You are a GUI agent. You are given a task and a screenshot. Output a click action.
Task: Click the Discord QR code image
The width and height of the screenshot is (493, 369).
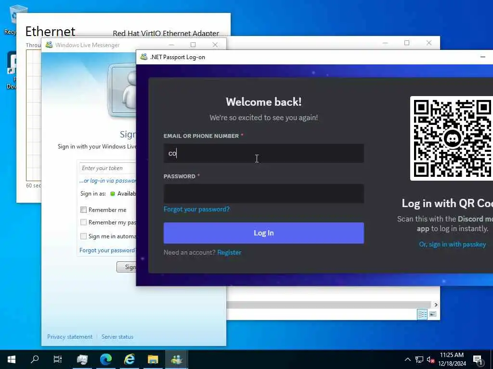pyautogui.click(x=452, y=138)
